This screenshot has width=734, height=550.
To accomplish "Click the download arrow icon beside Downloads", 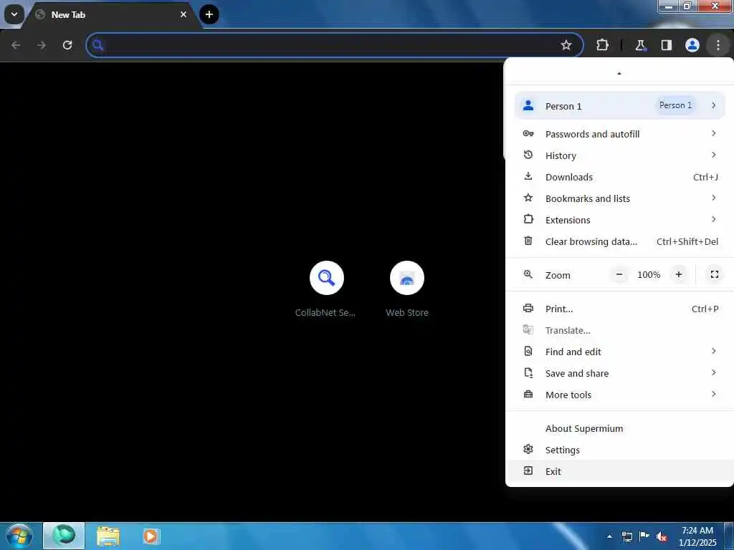I will (x=528, y=176).
